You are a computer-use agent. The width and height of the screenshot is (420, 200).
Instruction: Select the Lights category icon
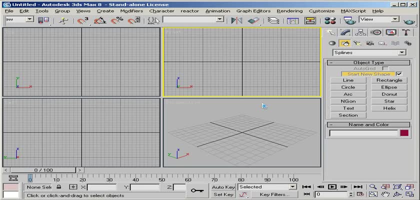tap(357, 43)
